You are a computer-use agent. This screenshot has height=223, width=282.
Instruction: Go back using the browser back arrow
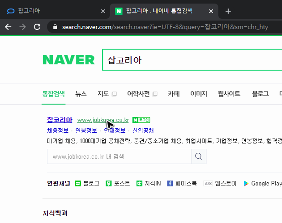(x=8, y=27)
